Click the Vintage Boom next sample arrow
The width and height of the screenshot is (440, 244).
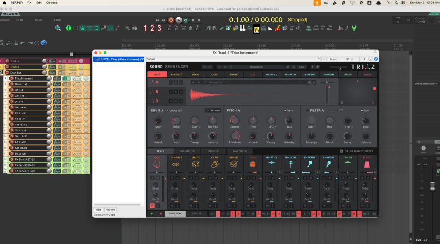tap(199, 83)
